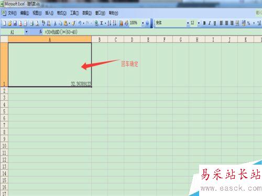
Task: Click the Paste clipboard icon
Action: [x=65, y=23]
